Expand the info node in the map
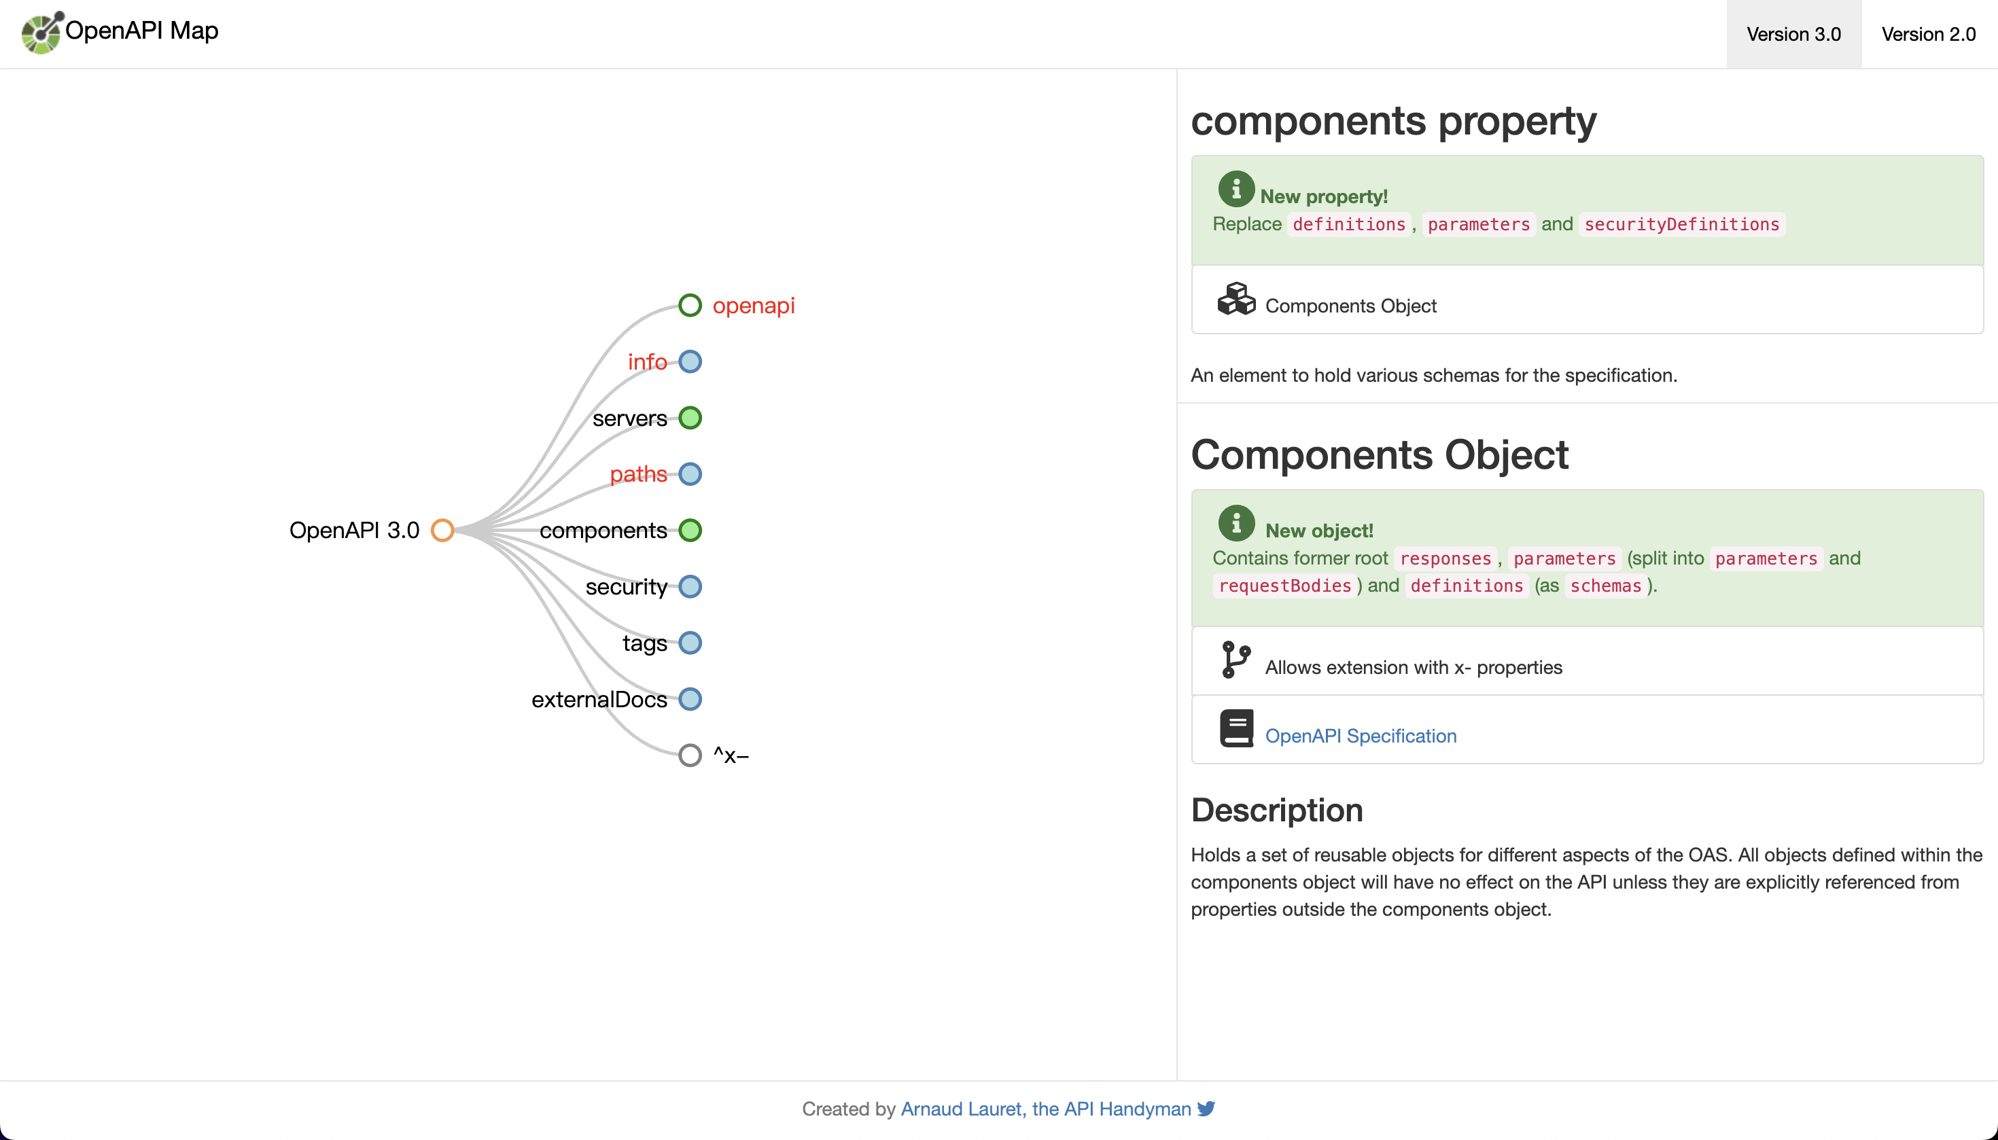The width and height of the screenshot is (1998, 1140). (690, 361)
